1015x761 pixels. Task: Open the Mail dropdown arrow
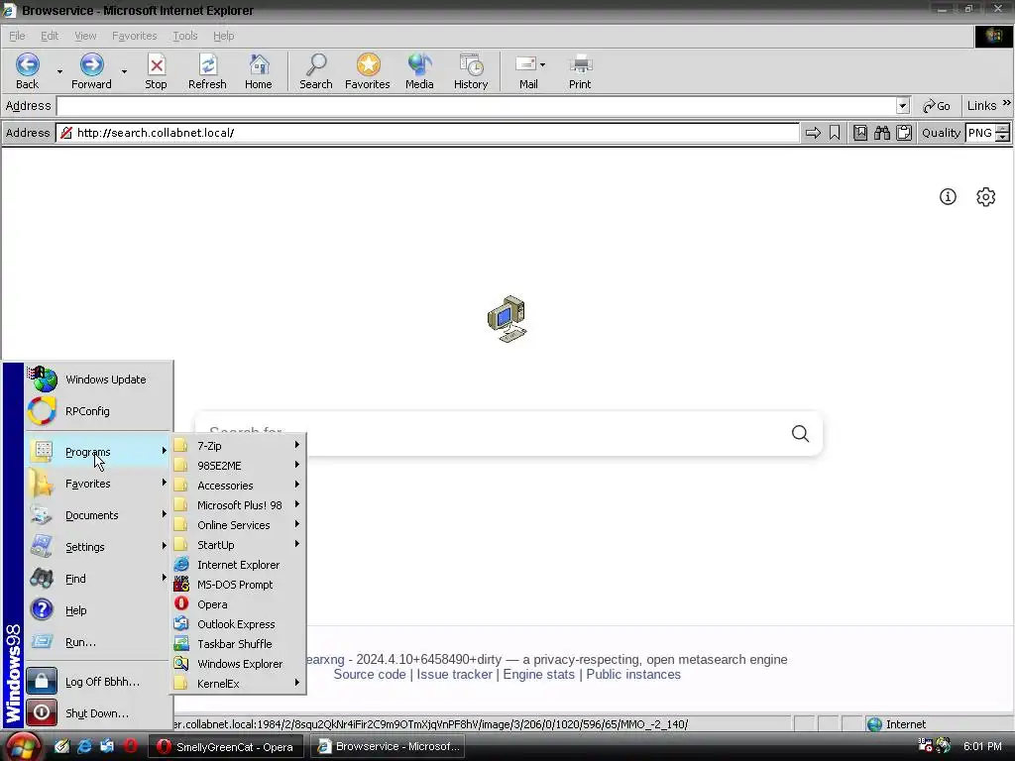click(x=542, y=64)
